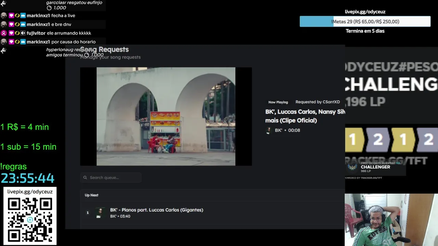Viewport: 438px width, 246px height.
Task: Click the pink heart badge on "fecha a live" row
Action: pyautogui.click(x=11, y=15)
